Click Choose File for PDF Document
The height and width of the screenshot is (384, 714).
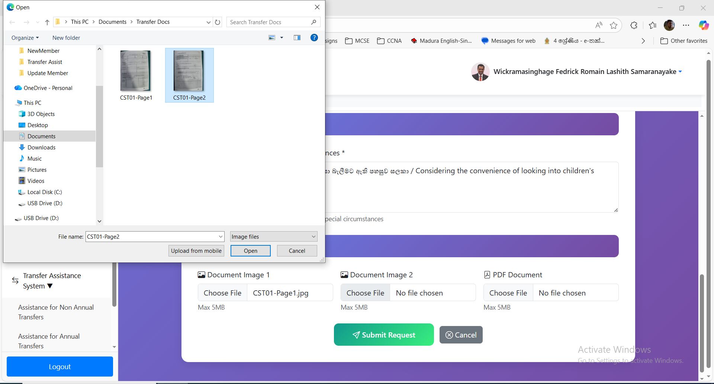coord(508,293)
